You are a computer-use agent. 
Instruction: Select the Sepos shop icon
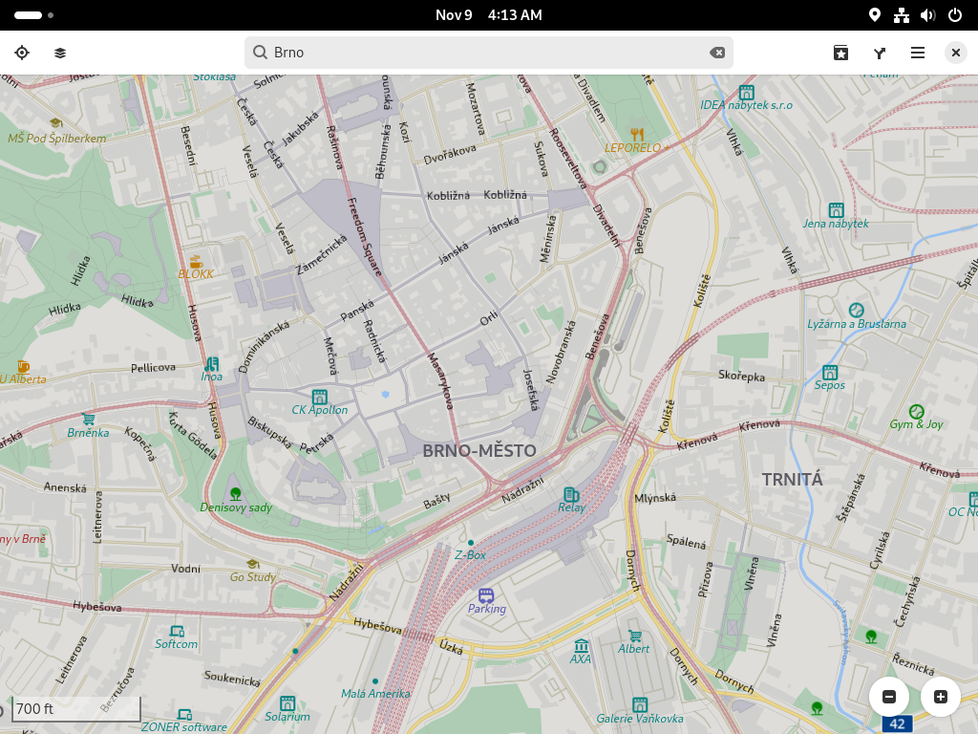[x=830, y=373]
